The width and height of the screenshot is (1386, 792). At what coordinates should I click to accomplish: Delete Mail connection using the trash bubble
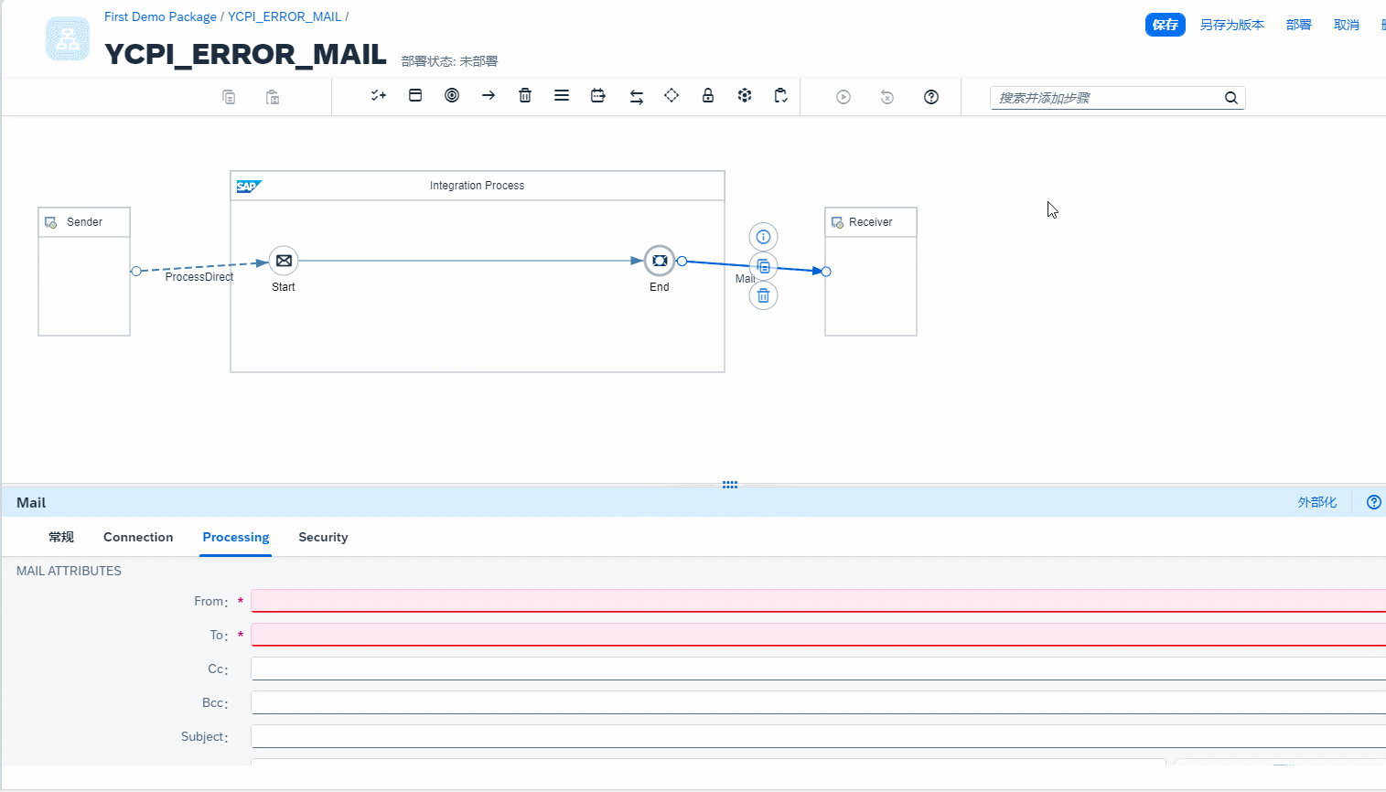point(763,295)
